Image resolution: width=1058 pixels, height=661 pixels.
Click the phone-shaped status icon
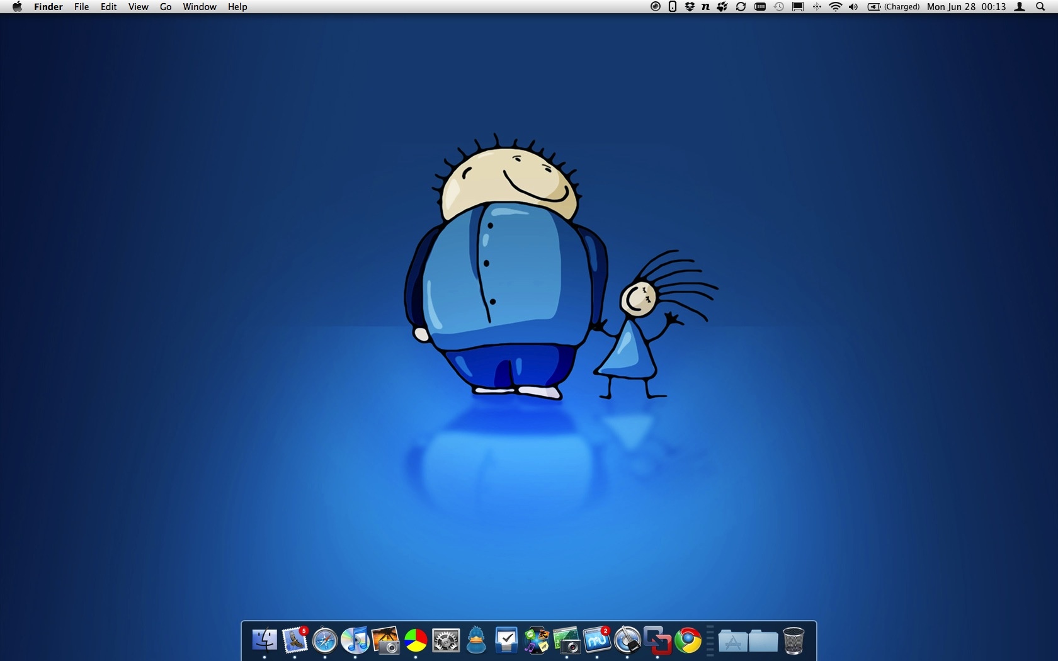coord(673,7)
